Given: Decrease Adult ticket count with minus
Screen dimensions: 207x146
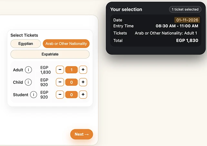Looking at the screenshot, I should point(60,70).
